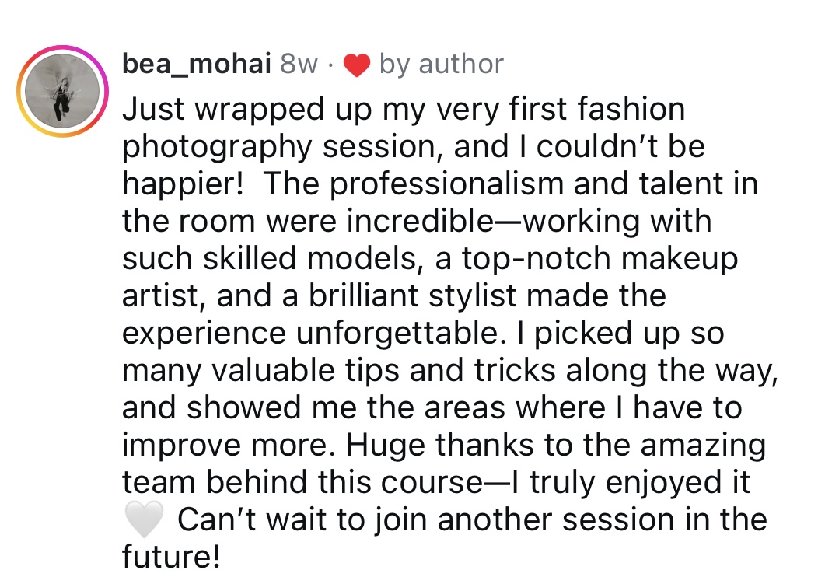Click the 8w comment timestamp

(x=298, y=65)
